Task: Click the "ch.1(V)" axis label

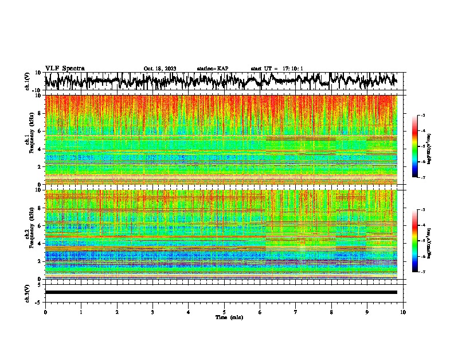Action: (28, 81)
